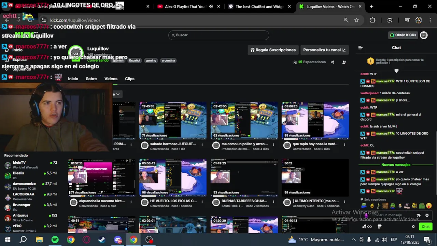Insert the Pepe frog emote in quick emotes

click(x=393, y=206)
